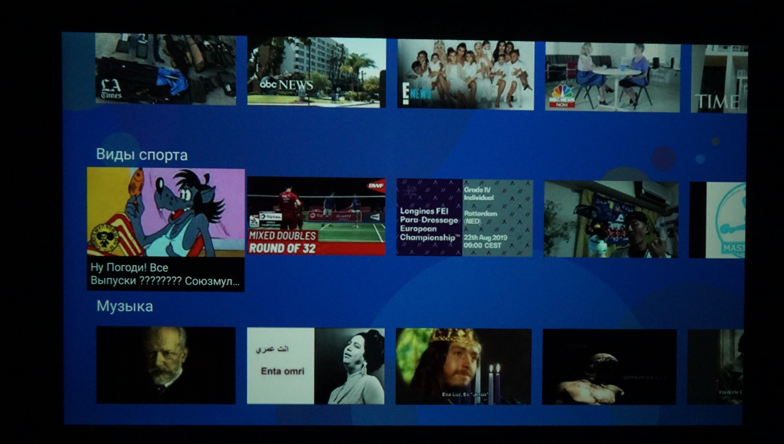Open the cut-off Frédéric music thumbnail
The height and width of the screenshot is (444, 784).
coord(715,367)
